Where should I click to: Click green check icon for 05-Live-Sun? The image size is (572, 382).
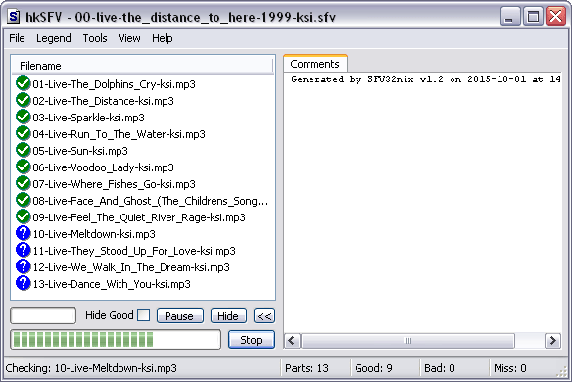[23, 150]
